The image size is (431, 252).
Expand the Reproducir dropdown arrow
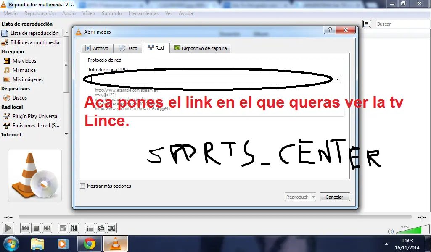(x=313, y=197)
